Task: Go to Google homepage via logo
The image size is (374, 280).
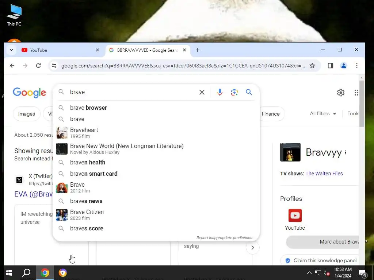Action: (29, 92)
